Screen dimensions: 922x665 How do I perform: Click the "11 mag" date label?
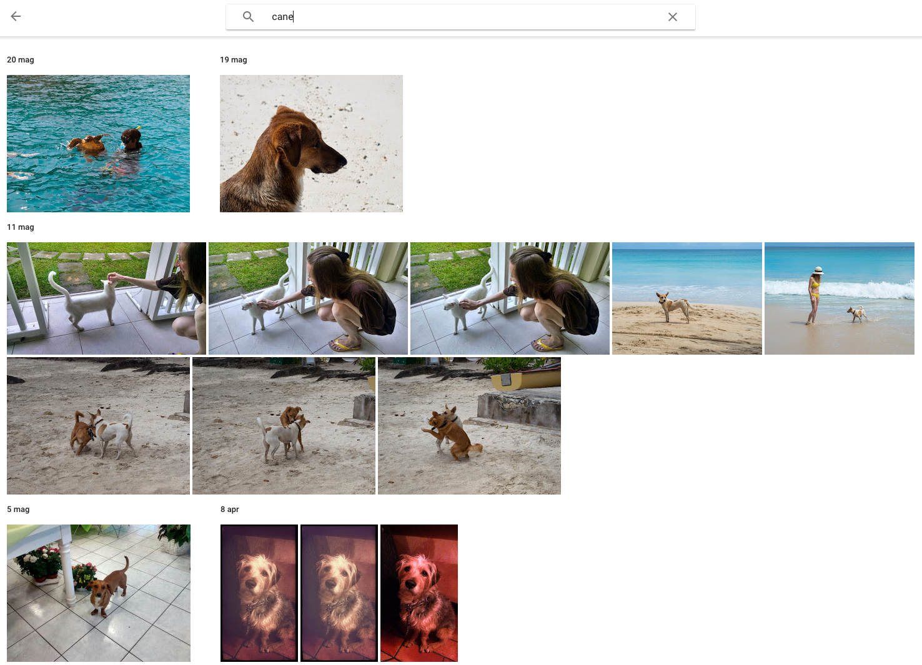(21, 227)
